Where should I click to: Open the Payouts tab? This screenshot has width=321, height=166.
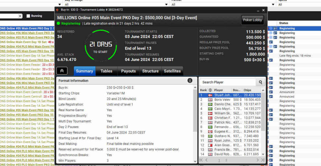point(128,71)
